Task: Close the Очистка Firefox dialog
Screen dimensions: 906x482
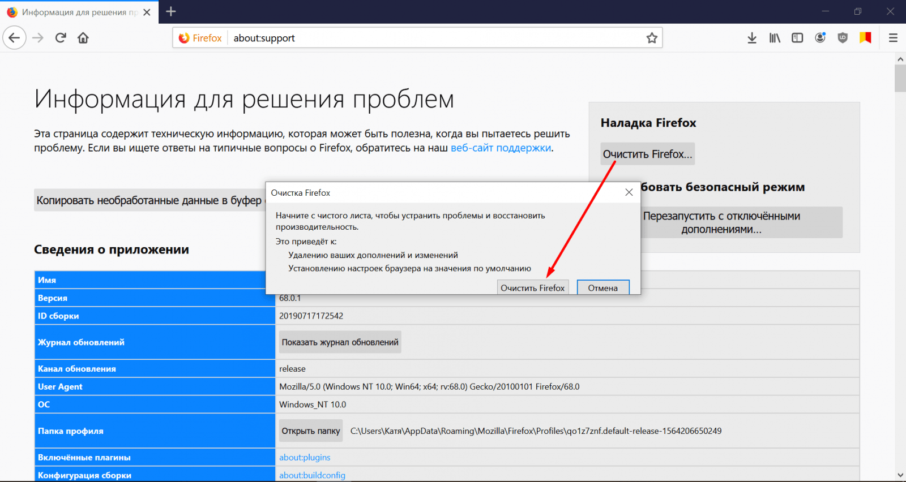Action: (x=629, y=192)
